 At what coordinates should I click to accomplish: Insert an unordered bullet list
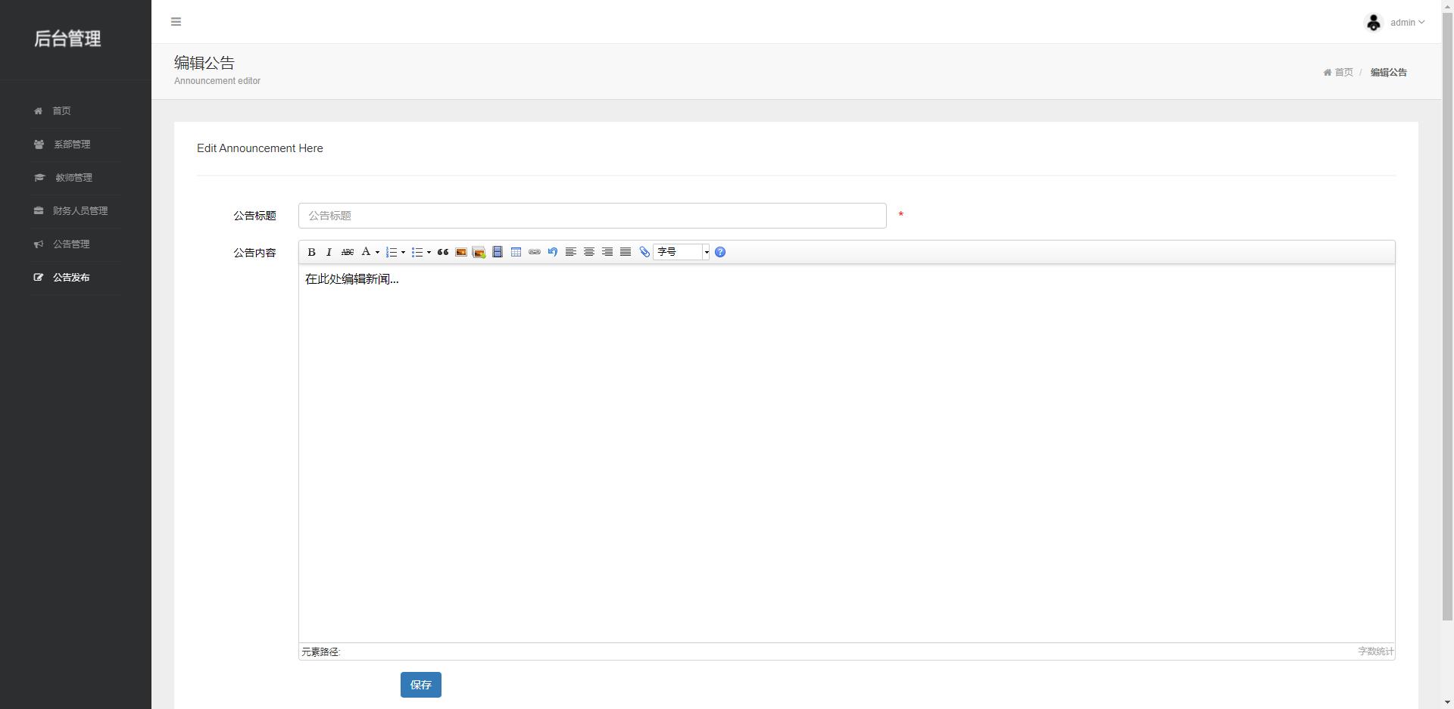pyautogui.click(x=417, y=252)
